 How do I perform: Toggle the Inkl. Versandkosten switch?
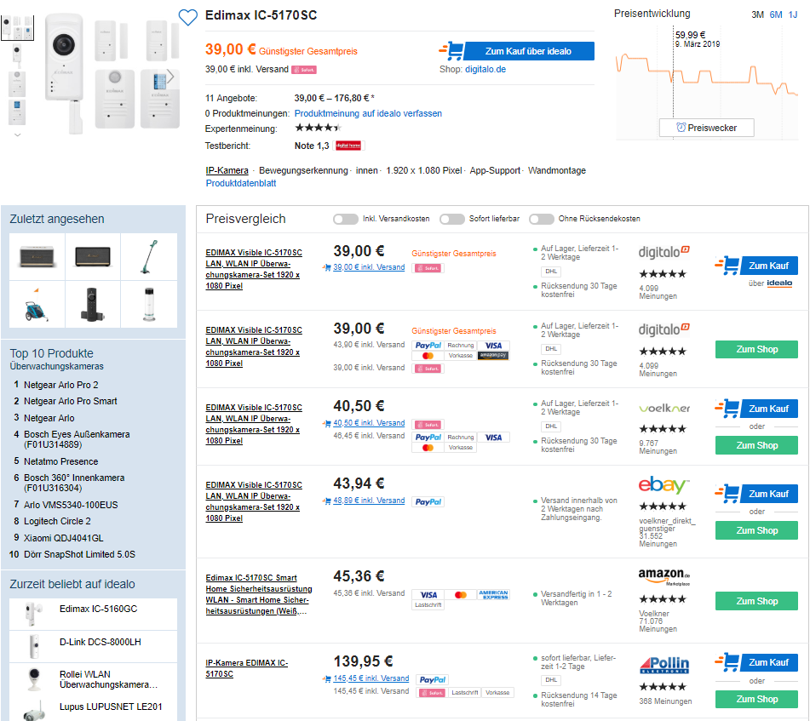345,219
